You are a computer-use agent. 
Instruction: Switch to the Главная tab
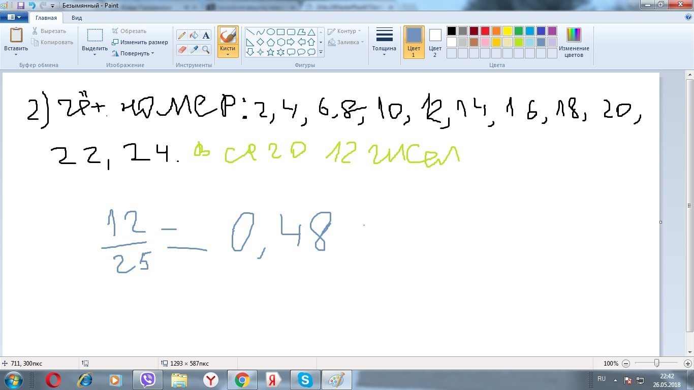[46, 18]
